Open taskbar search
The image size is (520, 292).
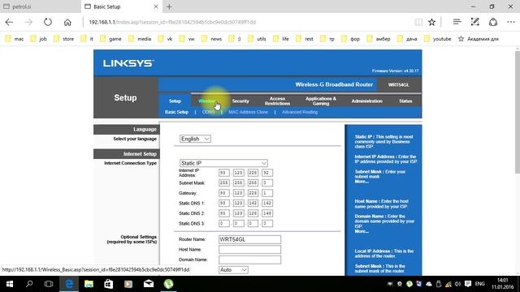coord(29,284)
